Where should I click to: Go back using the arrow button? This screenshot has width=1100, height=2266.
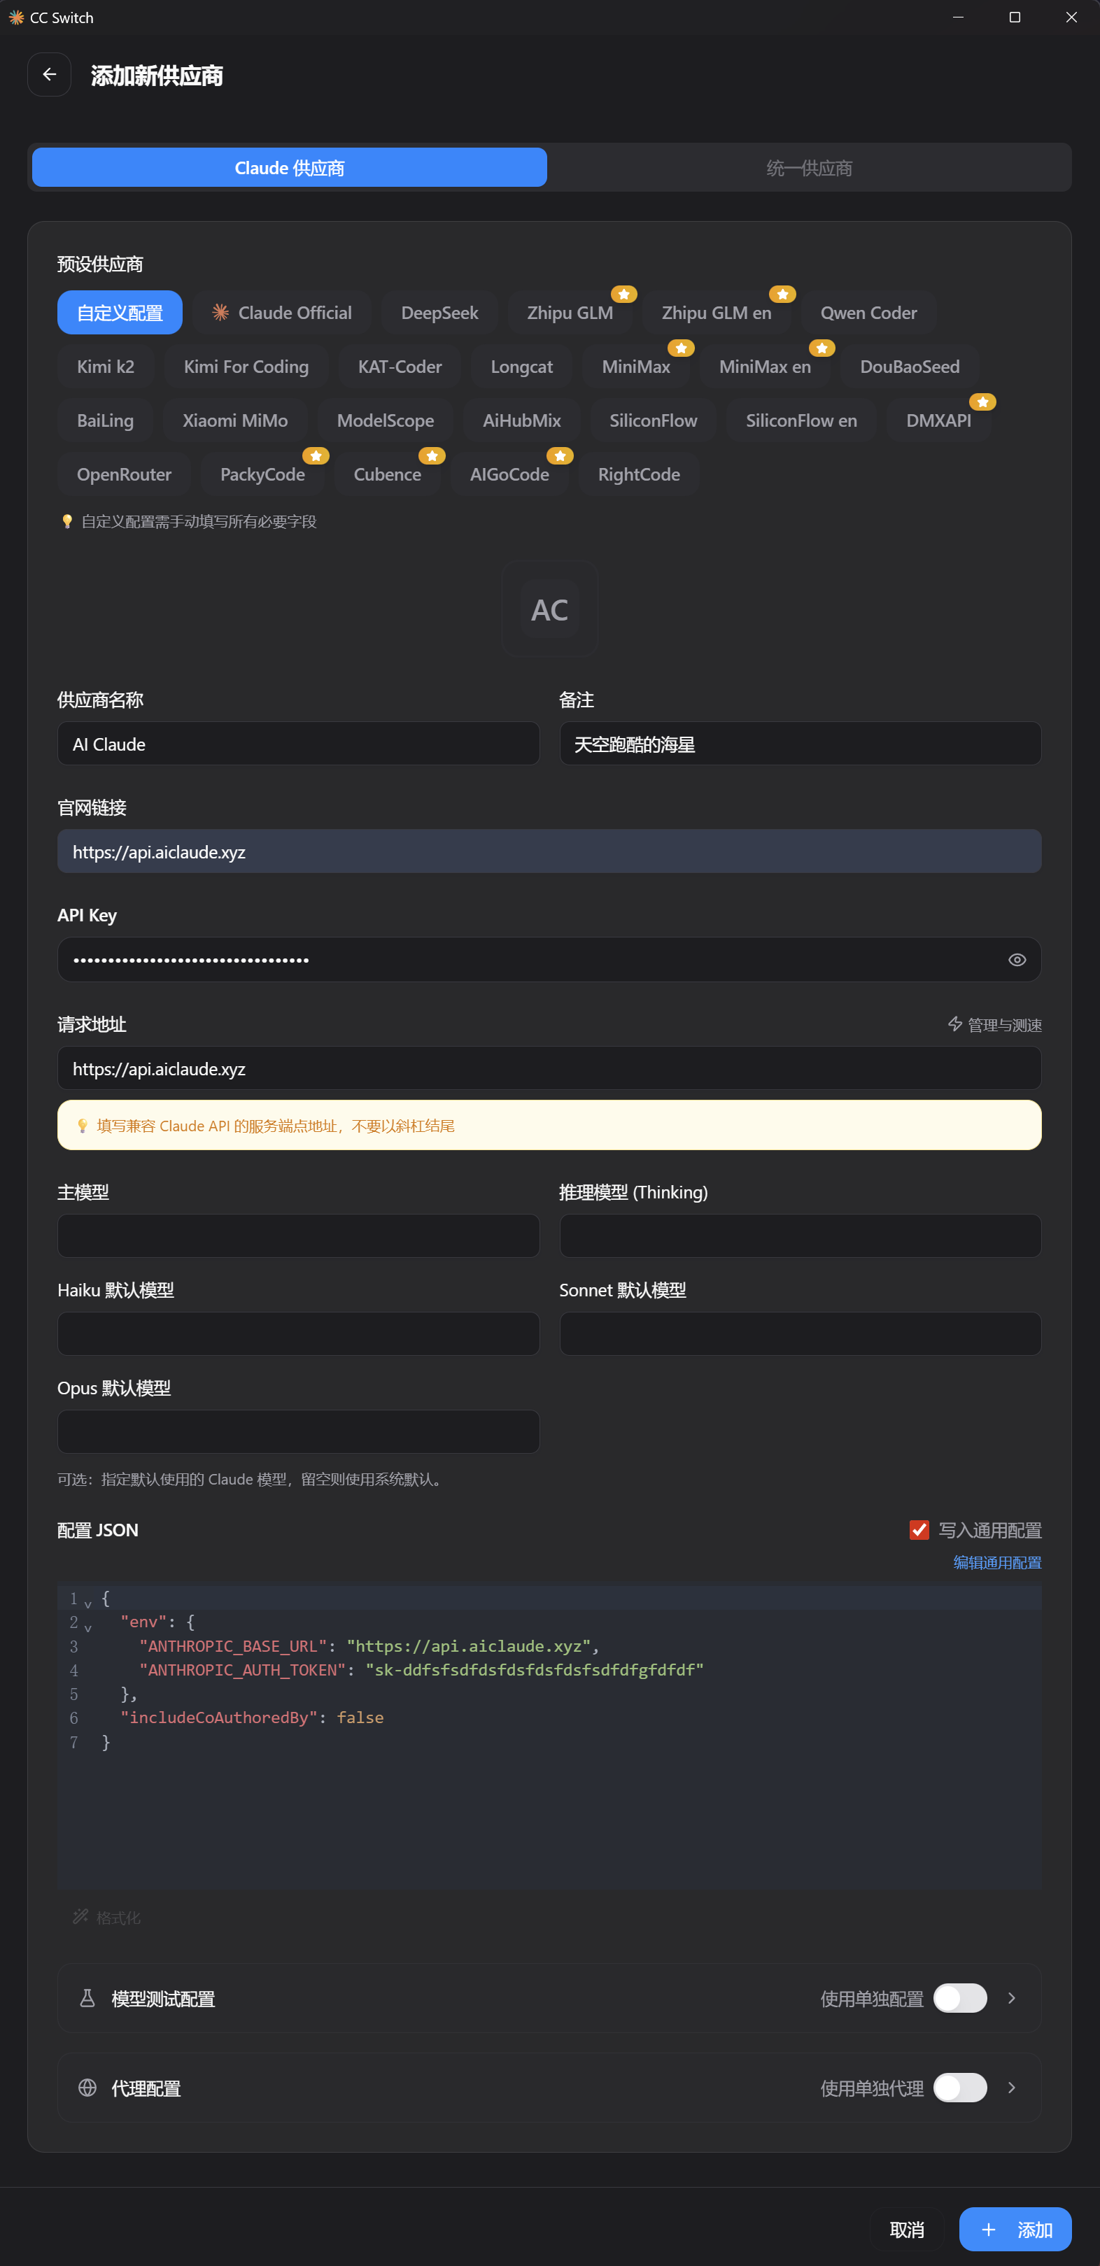pyautogui.click(x=49, y=75)
